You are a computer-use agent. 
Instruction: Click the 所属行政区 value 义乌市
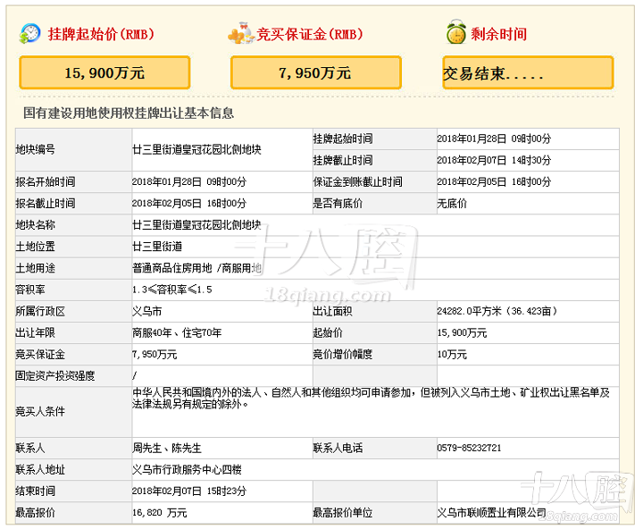[x=147, y=312]
